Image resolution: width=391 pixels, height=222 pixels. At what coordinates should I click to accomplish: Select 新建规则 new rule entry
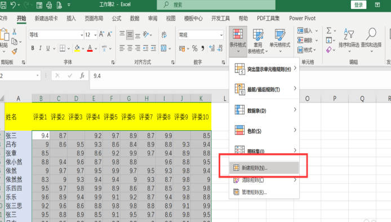(264, 168)
